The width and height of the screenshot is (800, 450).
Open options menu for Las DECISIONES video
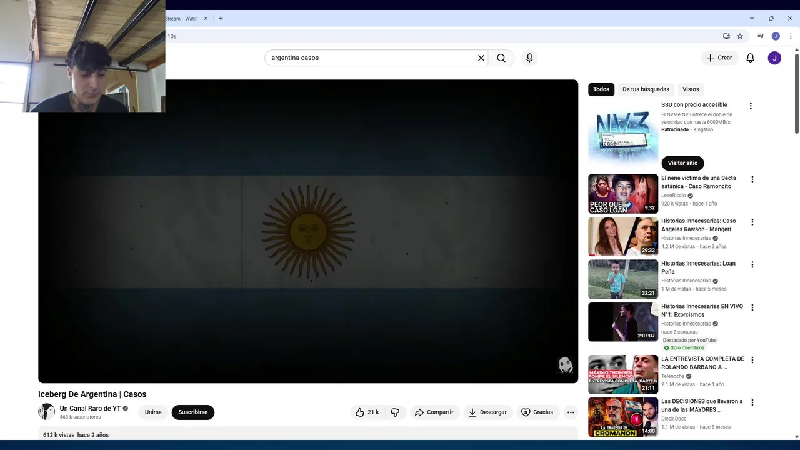(x=752, y=402)
